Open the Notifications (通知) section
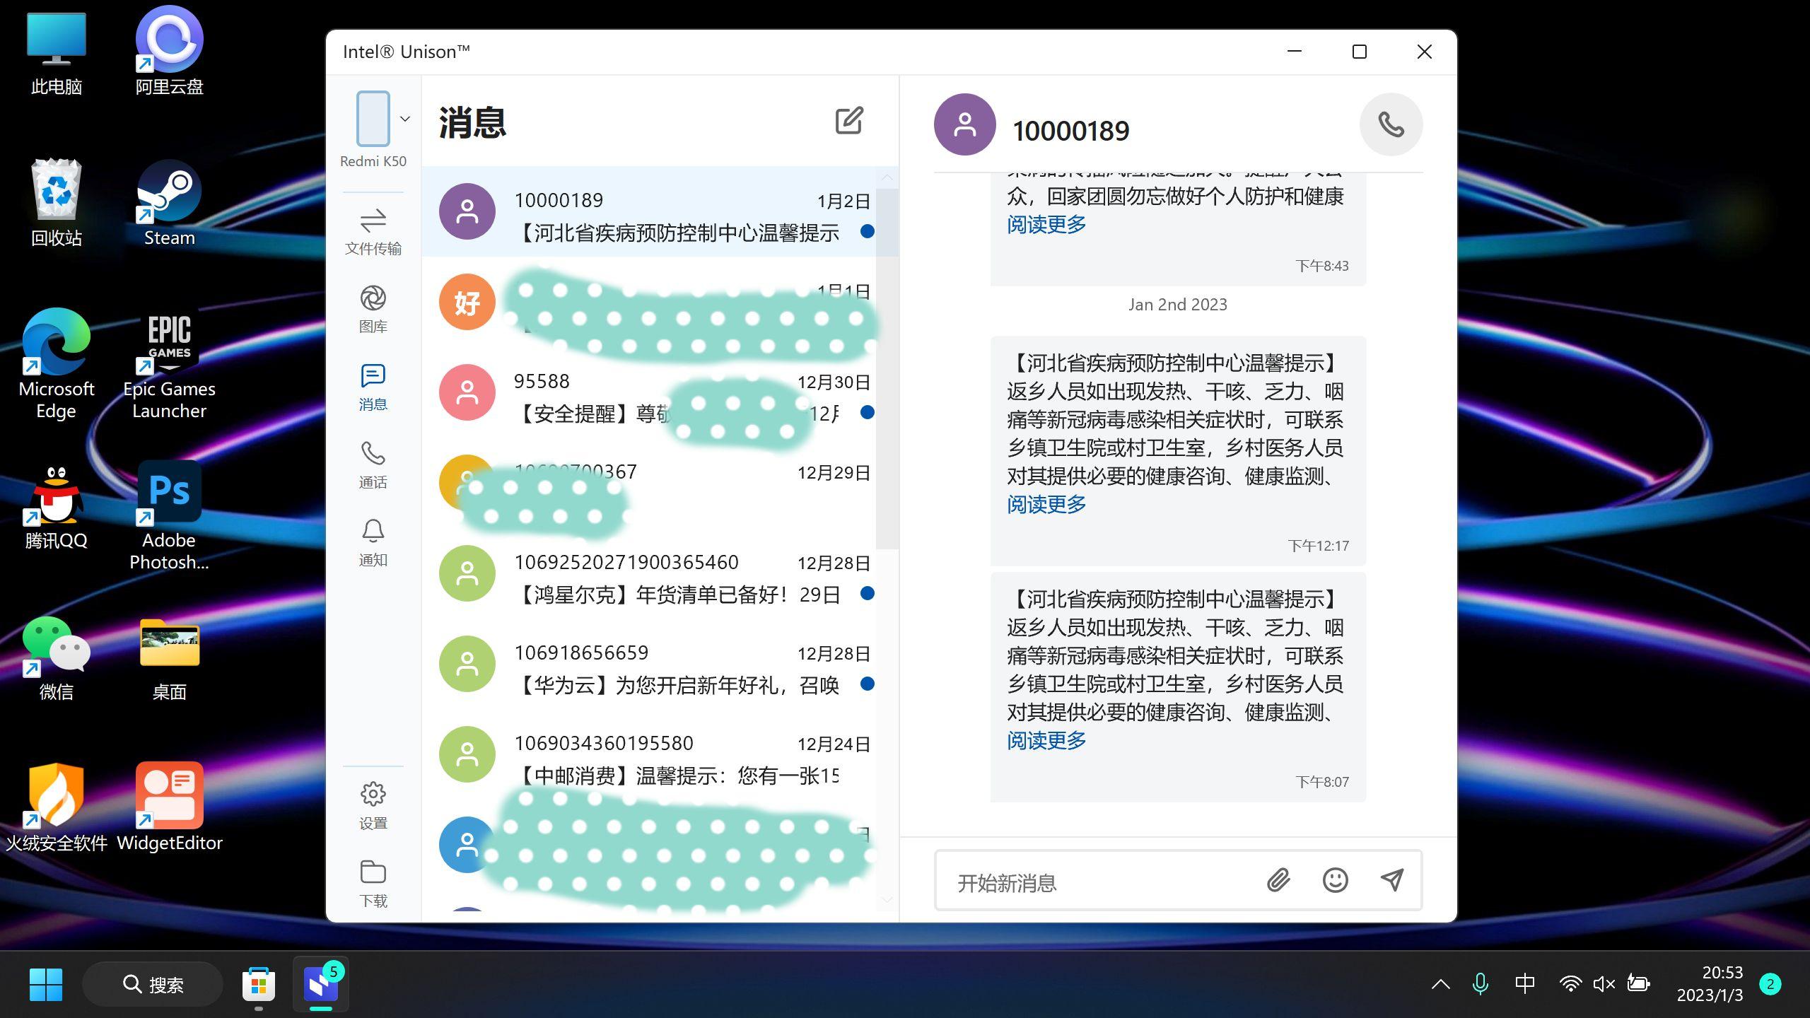Viewport: 1810px width, 1018px height. 373,543
